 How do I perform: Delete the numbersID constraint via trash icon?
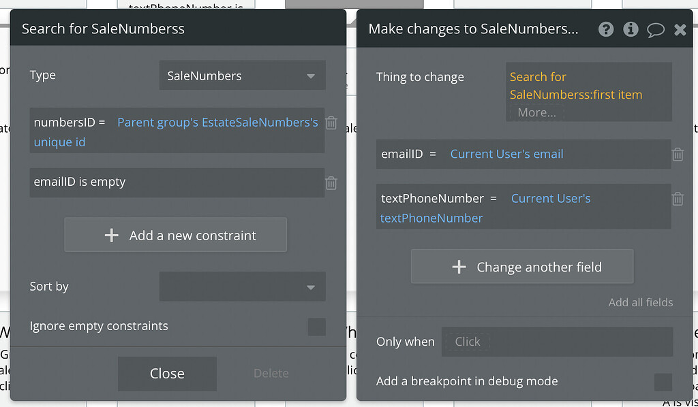(x=331, y=123)
